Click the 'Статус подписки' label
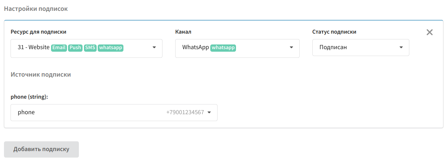The image size is (447, 163). (x=334, y=32)
